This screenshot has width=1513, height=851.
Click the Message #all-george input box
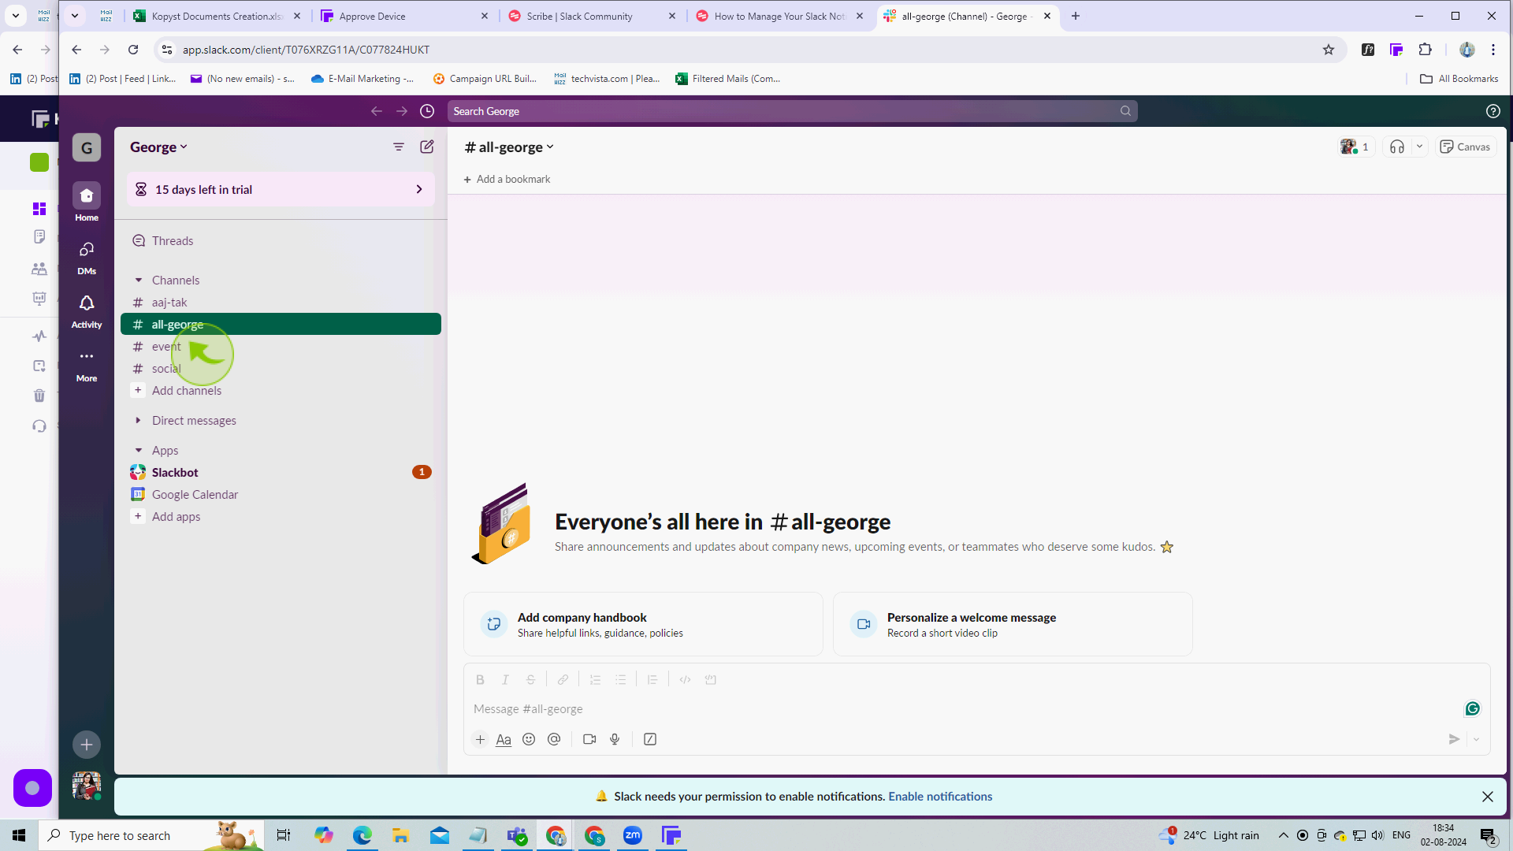point(961,709)
